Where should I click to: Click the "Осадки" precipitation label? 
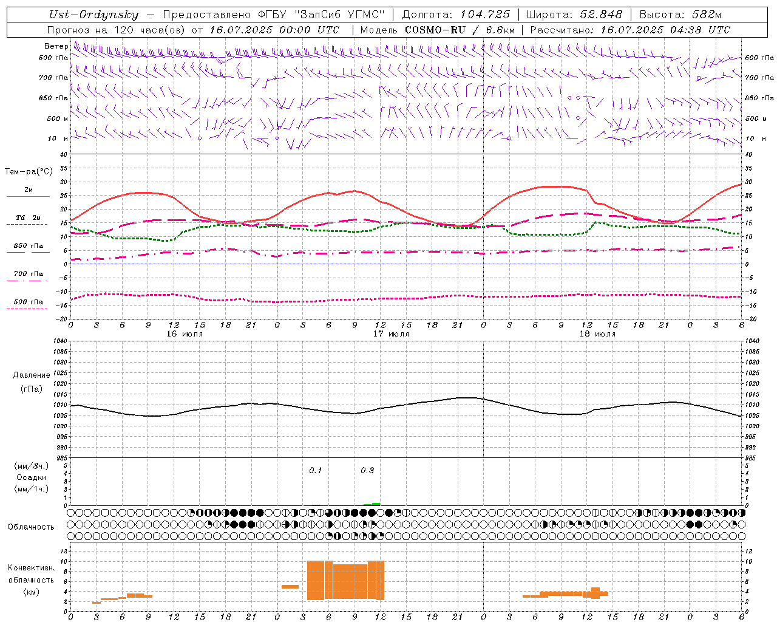click(32, 477)
